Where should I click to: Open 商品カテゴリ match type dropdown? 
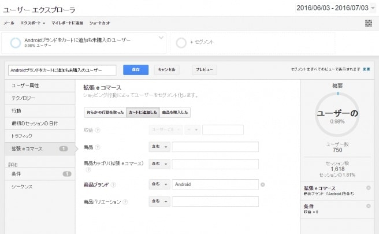(x=159, y=164)
